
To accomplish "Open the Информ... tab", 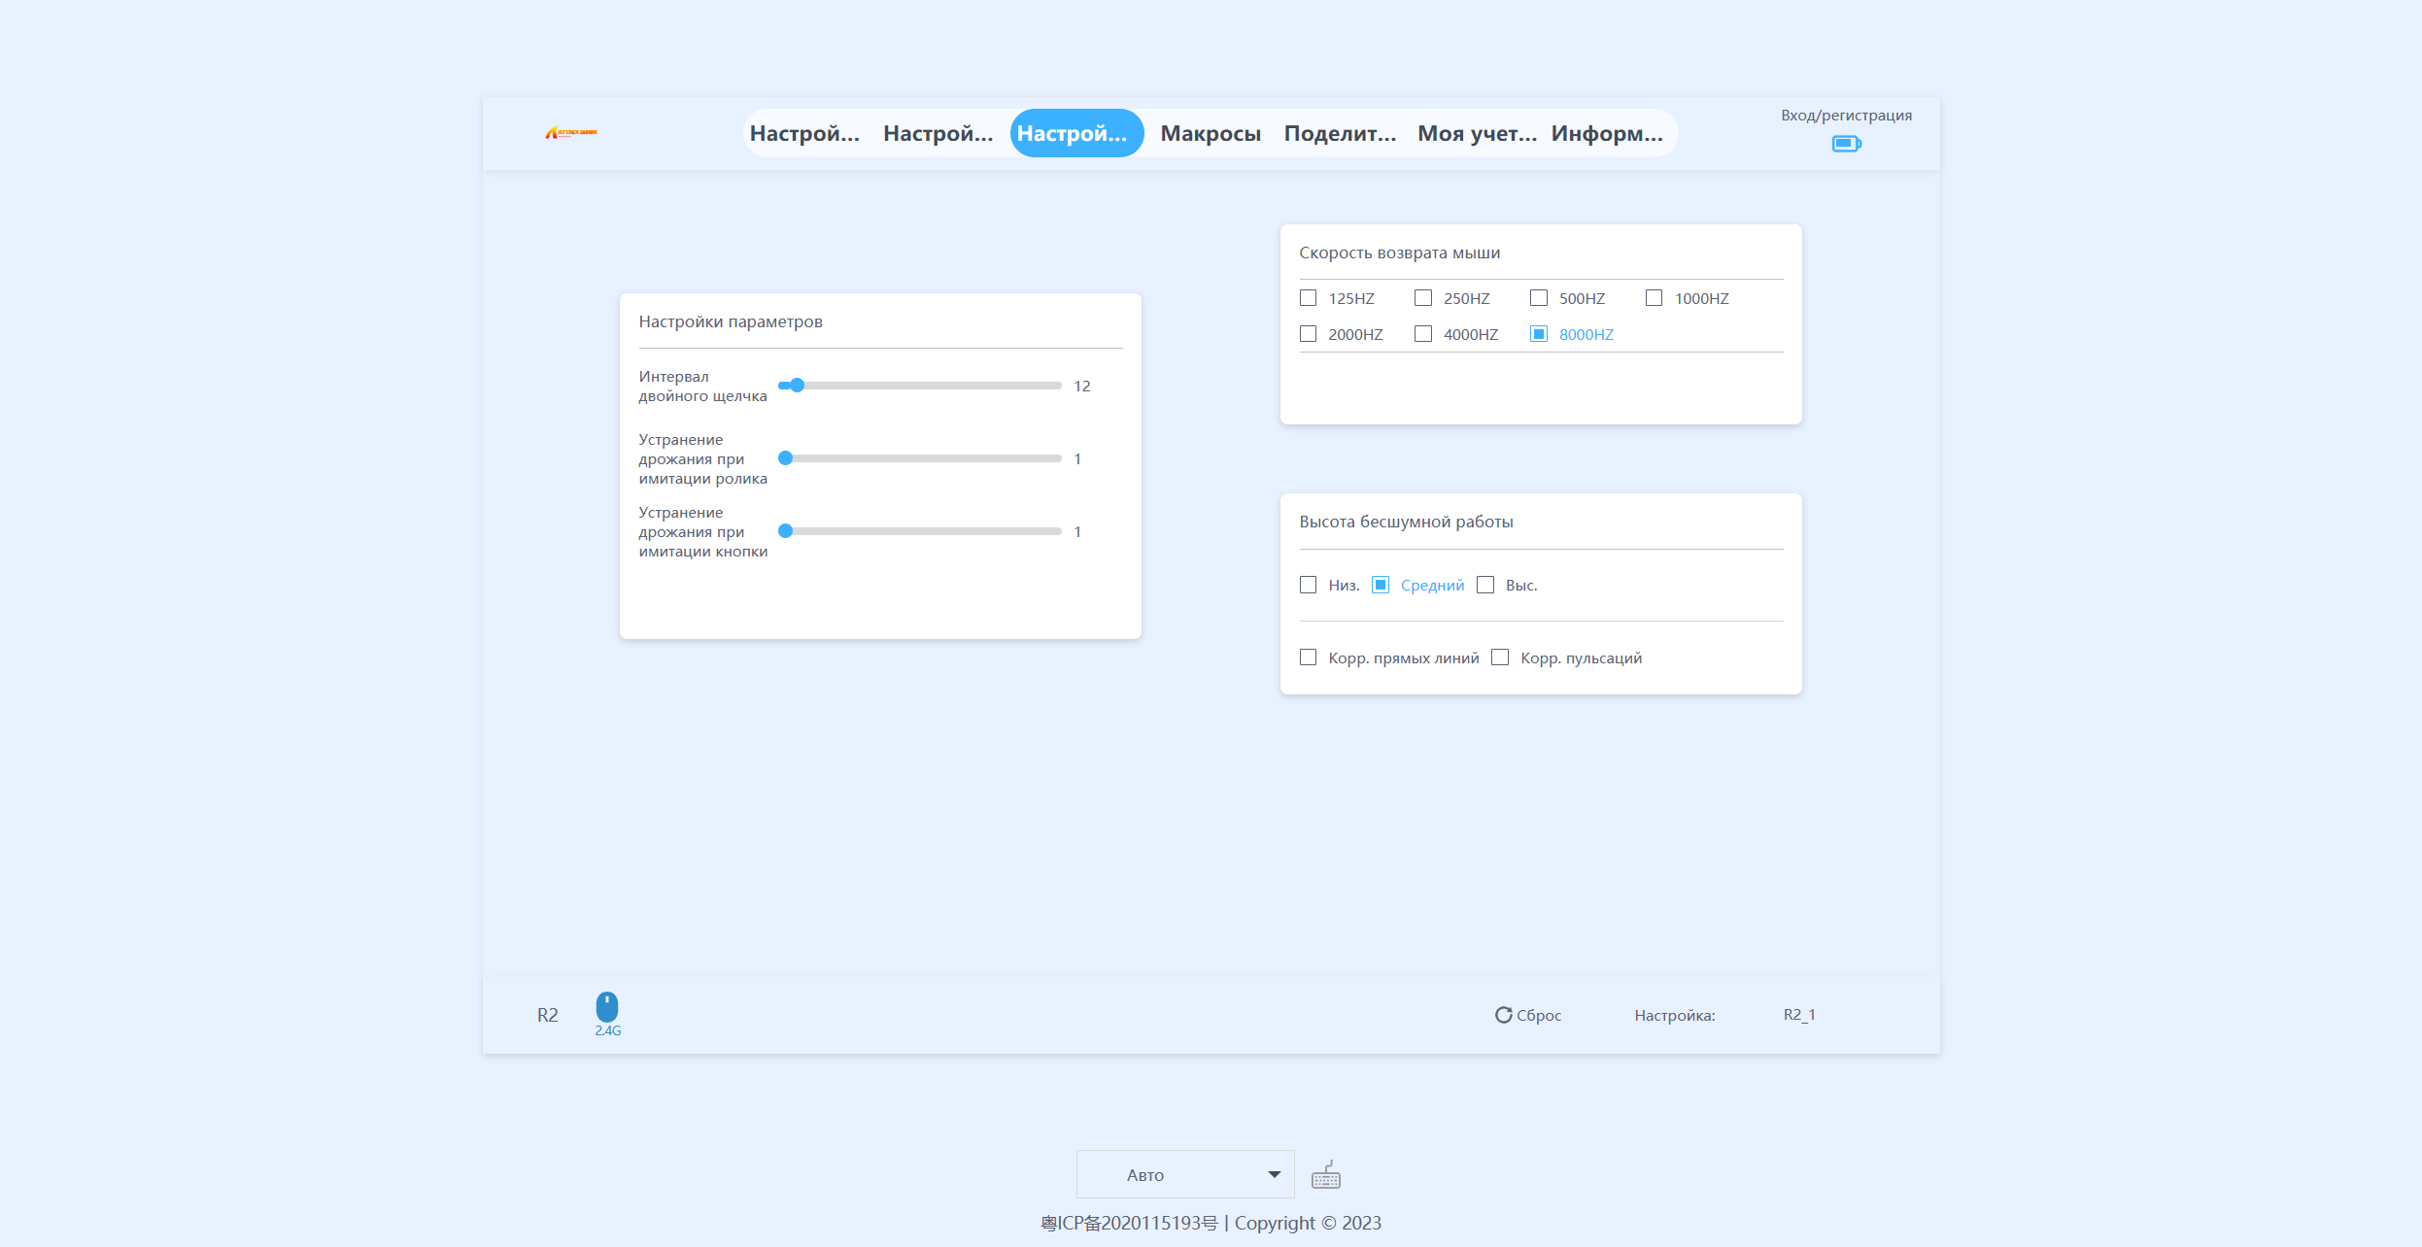I will coord(1607,133).
